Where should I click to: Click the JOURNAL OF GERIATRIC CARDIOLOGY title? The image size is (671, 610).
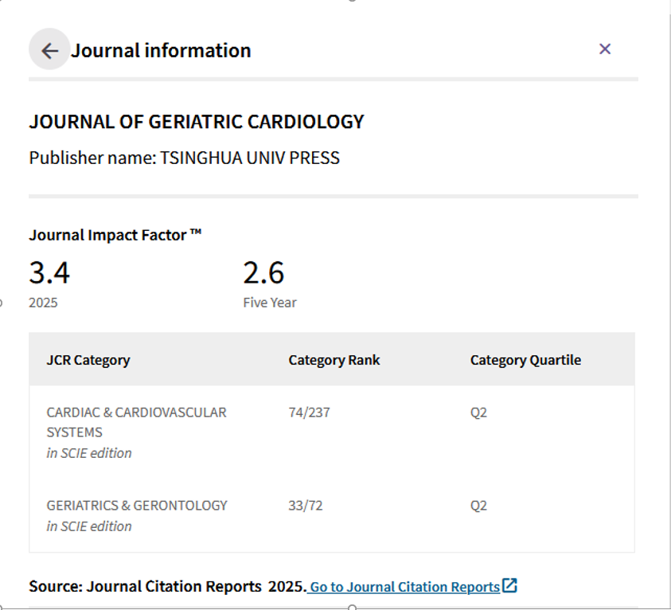click(x=197, y=122)
